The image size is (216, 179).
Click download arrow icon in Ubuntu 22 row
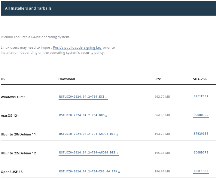117,153
